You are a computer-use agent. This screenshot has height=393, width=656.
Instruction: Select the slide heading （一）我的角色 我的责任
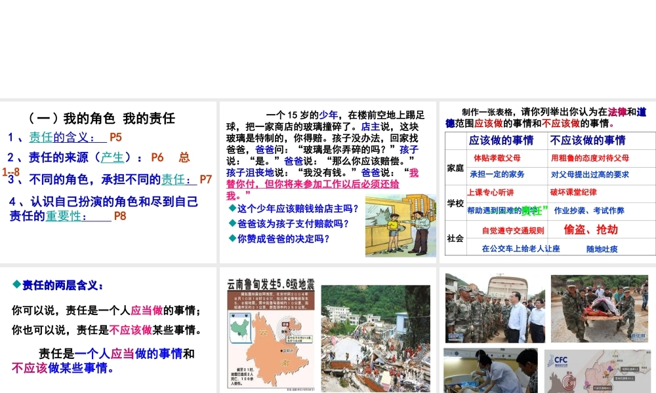pos(102,118)
